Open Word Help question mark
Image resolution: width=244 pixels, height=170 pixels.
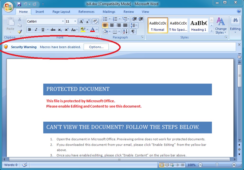coord(239,11)
